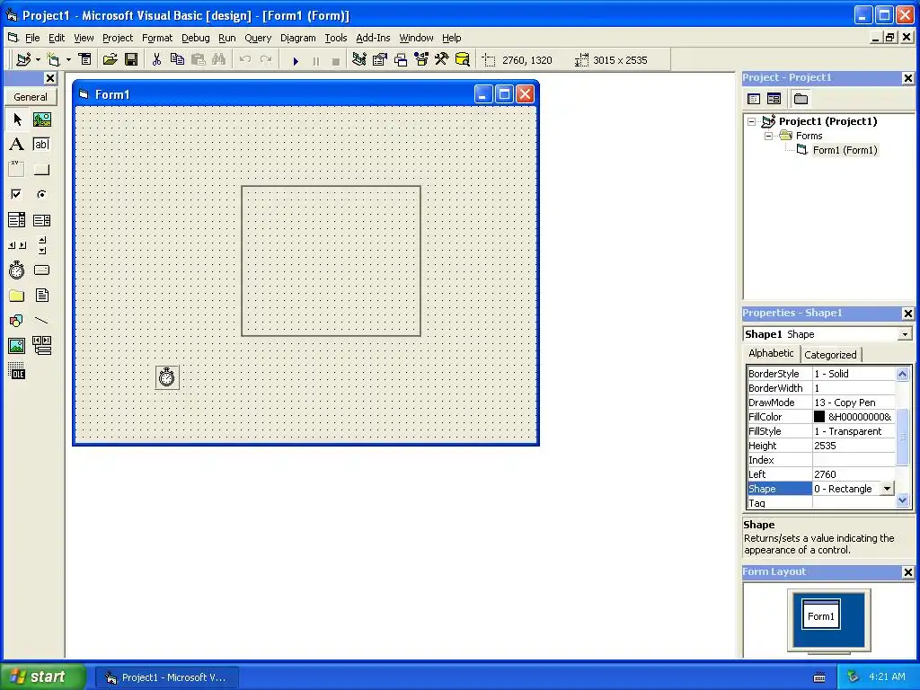Switch to the Alphabetic properties tab

[x=771, y=353]
